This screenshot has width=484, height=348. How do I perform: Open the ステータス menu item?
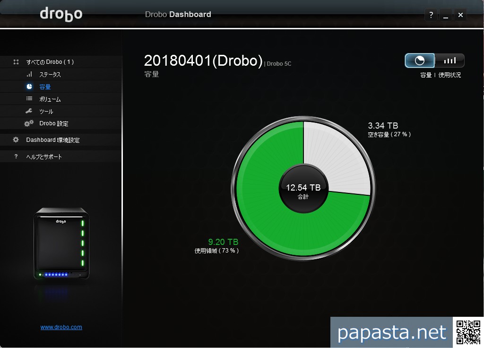click(50, 75)
